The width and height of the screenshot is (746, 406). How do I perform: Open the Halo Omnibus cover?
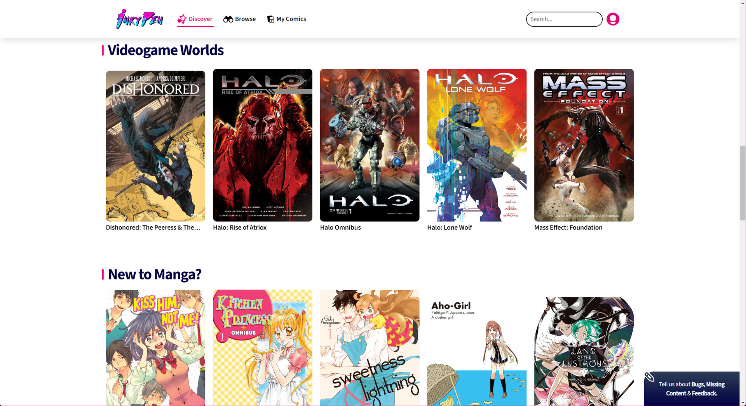tap(370, 145)
